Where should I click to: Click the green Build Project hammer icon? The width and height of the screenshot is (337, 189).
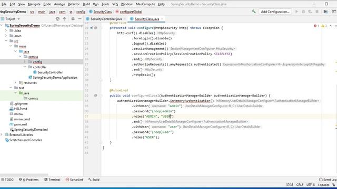pos(254,12)
